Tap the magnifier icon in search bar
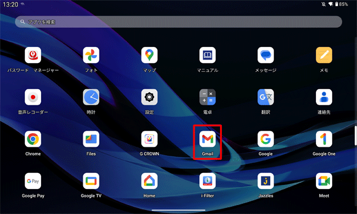 tap(23, 22)
